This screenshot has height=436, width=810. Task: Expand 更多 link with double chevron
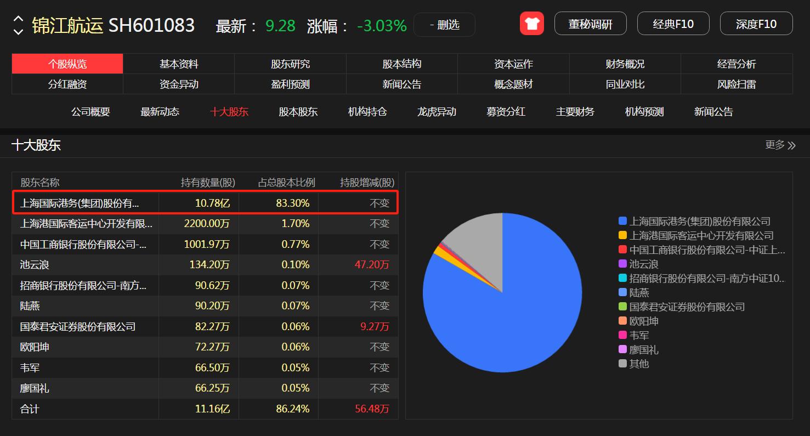click(780, 145)
